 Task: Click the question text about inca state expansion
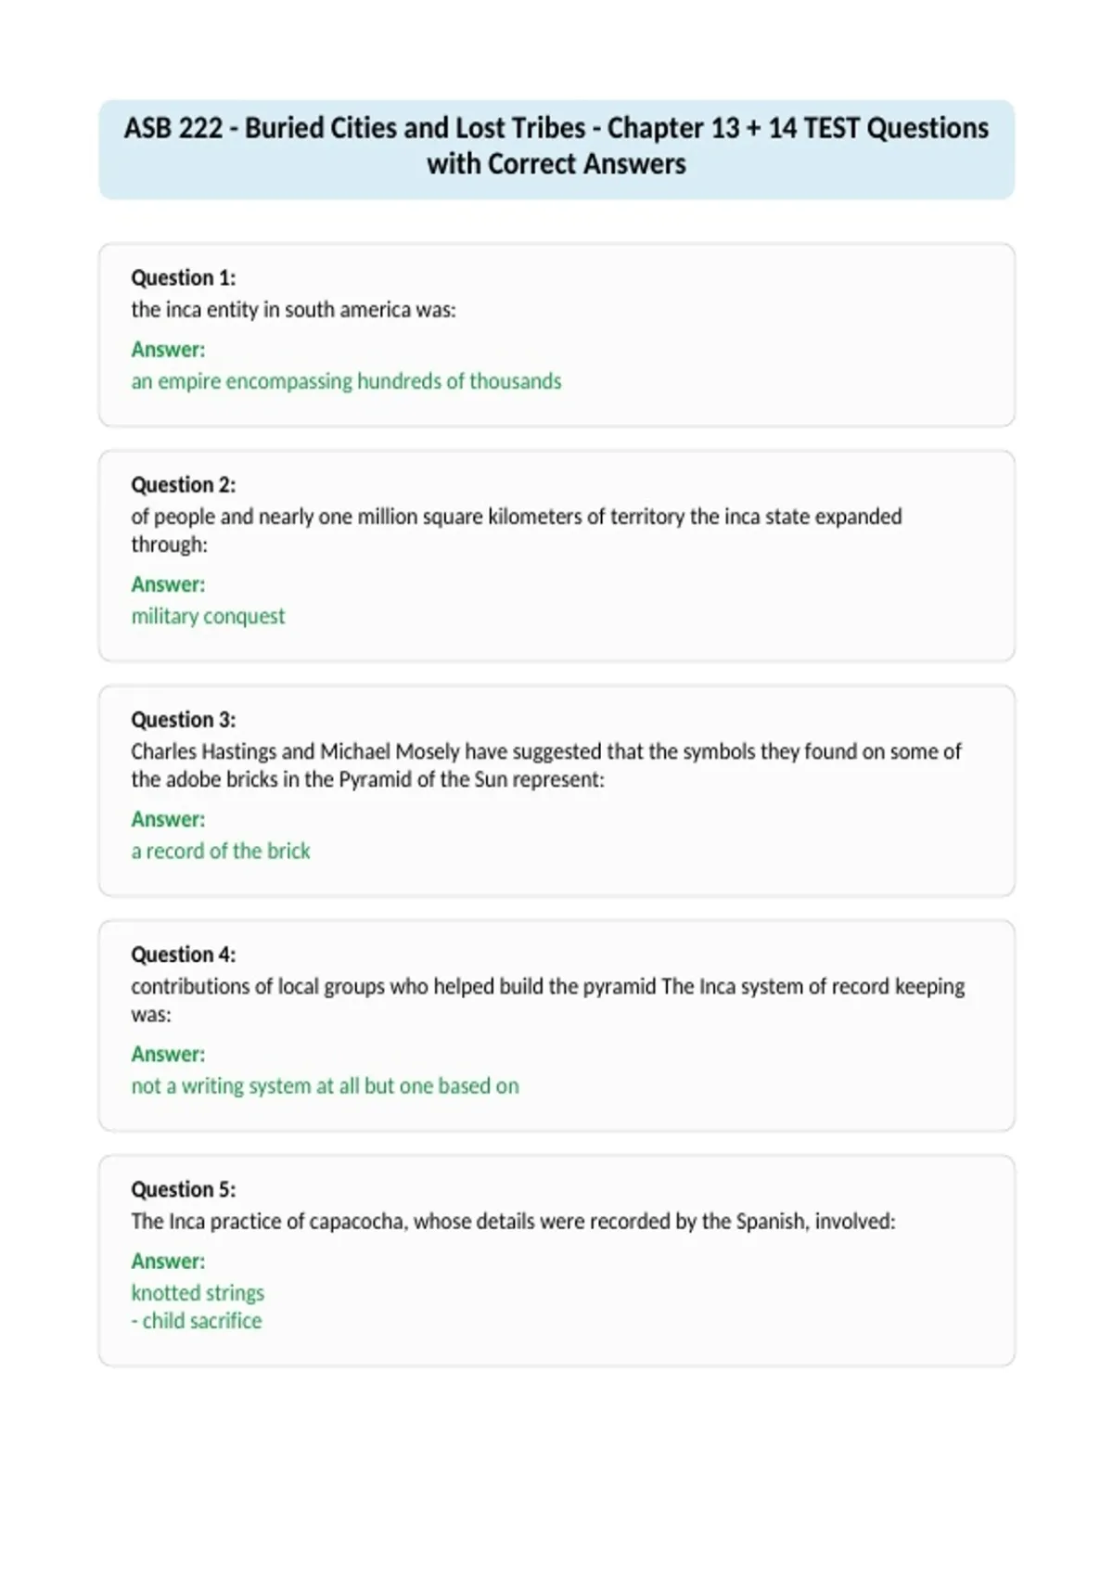coord(517,530)
